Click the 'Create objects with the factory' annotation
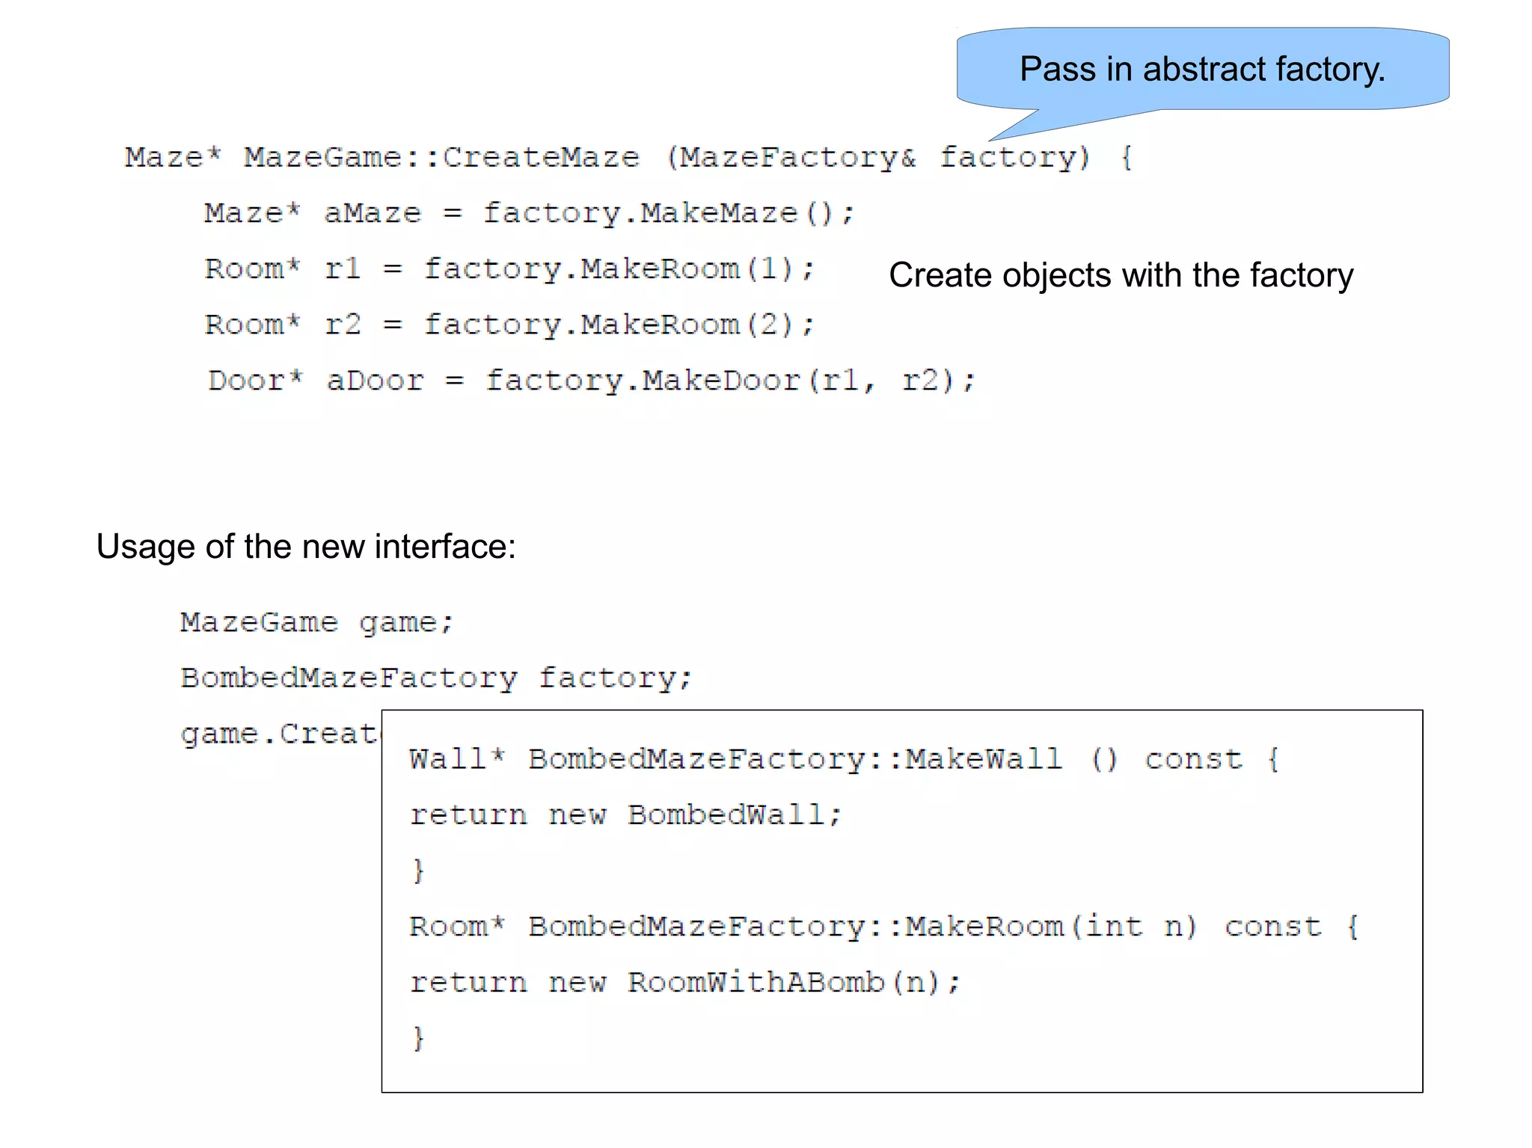This screenshot has width=1532, height=1148. (1121, 275)
